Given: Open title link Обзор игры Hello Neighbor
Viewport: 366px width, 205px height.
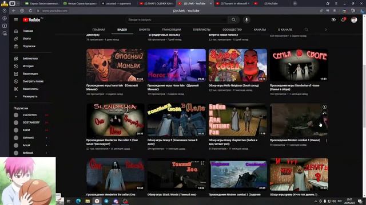Looking at the screenshot, I should (234, 85).
